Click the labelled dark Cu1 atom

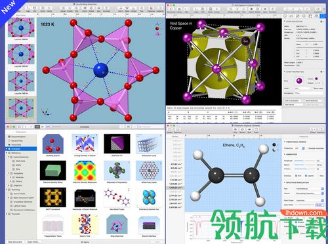point(245,41)
